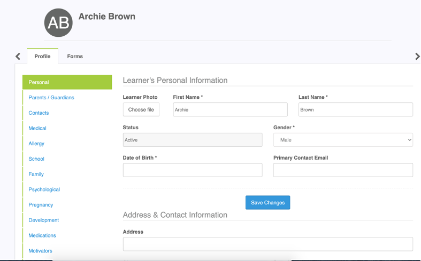Open the Medical section link

point(37,128)
